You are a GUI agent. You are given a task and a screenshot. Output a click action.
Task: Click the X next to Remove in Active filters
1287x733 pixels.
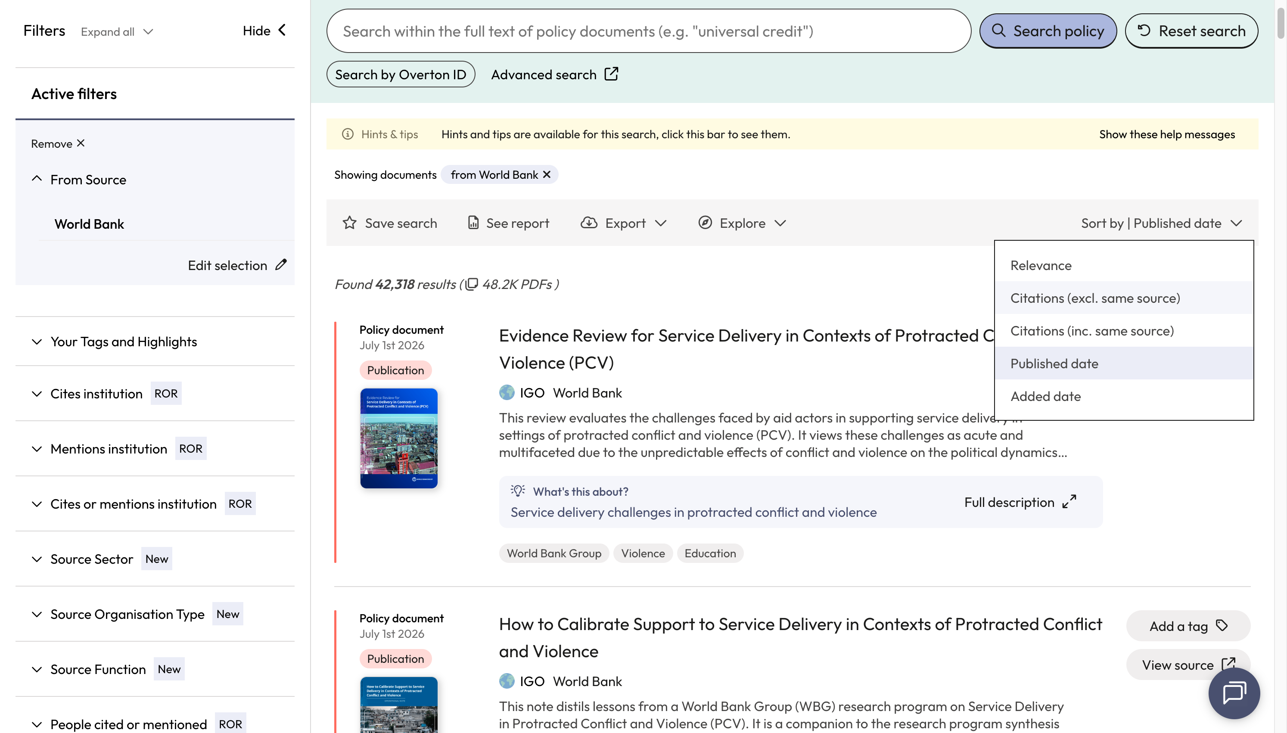81,143
